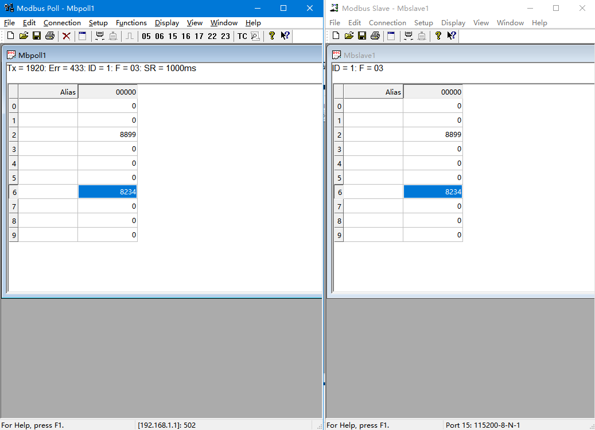Select register 6 value 8234 in Mbslave1
The height and width of the screenshot is (430, 595).
point(433,192)
